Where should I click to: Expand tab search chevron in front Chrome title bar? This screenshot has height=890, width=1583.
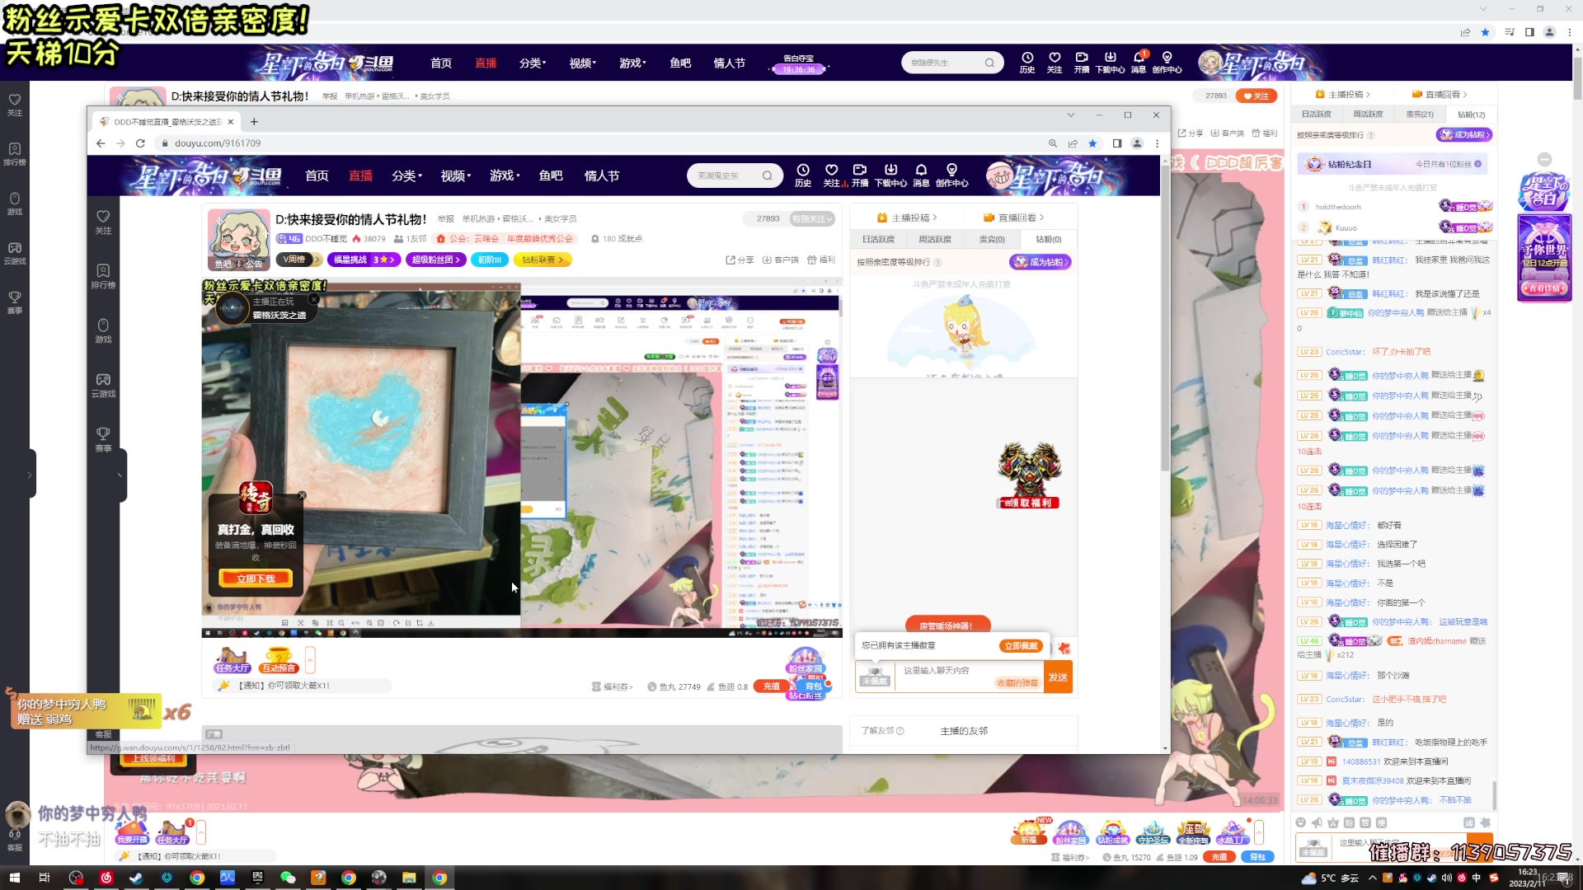1071,115
